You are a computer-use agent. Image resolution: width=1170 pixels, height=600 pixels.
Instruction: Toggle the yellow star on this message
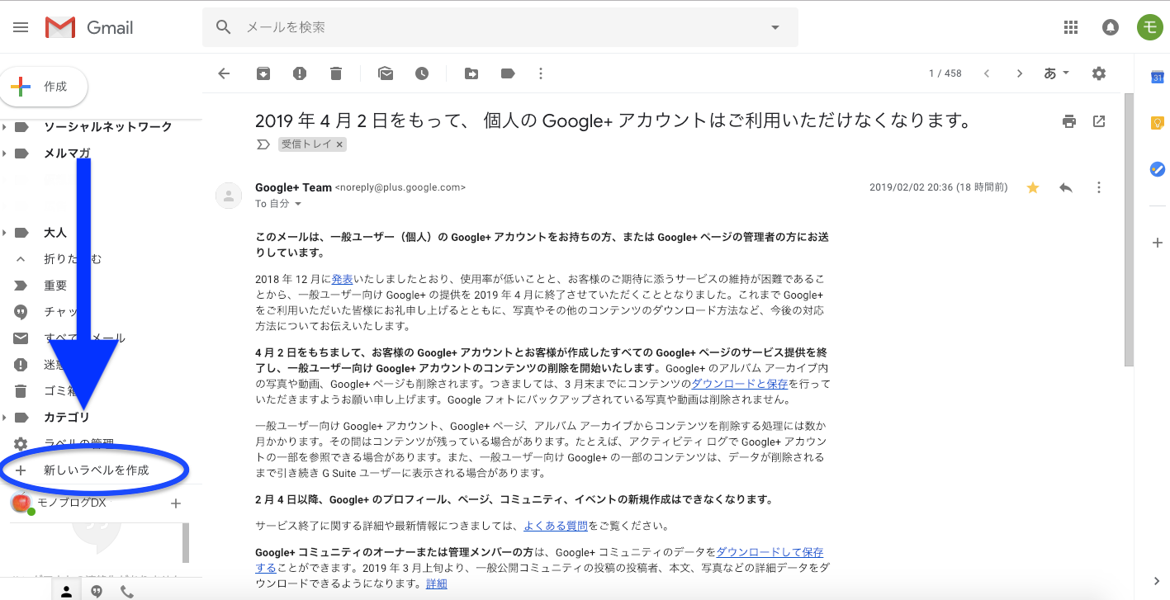[x=1032, y=187]
